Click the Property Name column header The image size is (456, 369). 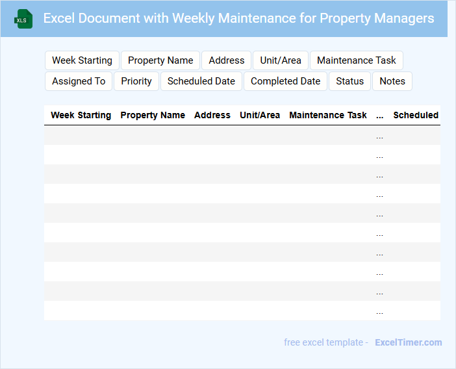153,115
